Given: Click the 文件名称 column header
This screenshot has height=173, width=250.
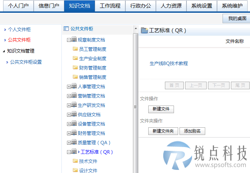Looking at the screenshot, I should 234,41.
